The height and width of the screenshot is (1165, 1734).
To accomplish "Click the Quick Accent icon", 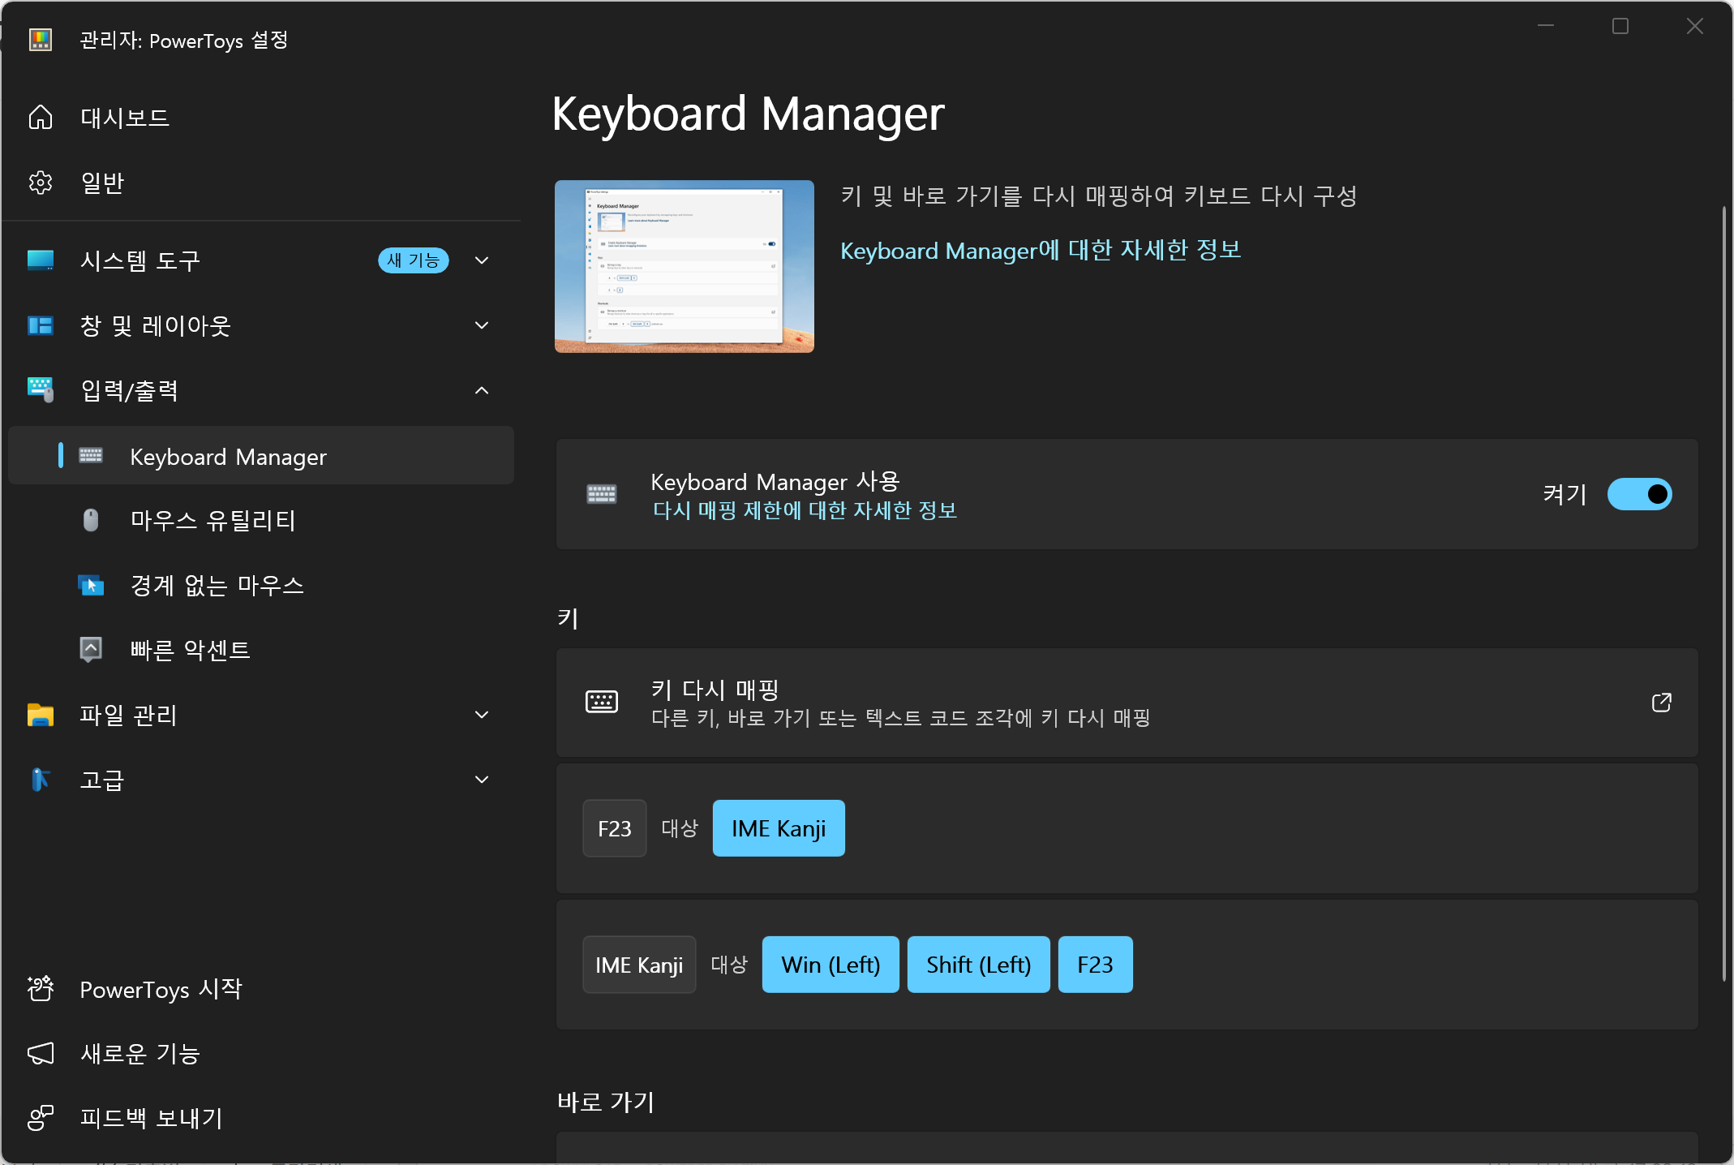I will click(91, 650).
